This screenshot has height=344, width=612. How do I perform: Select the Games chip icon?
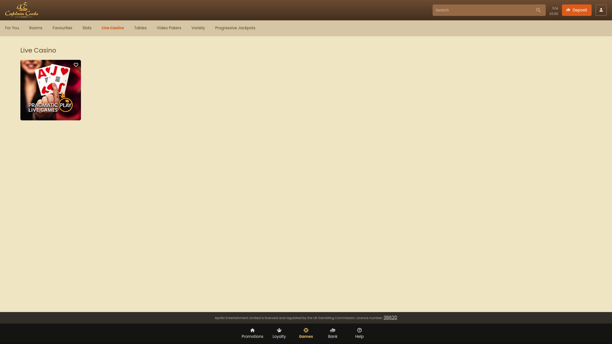point(306,330)
